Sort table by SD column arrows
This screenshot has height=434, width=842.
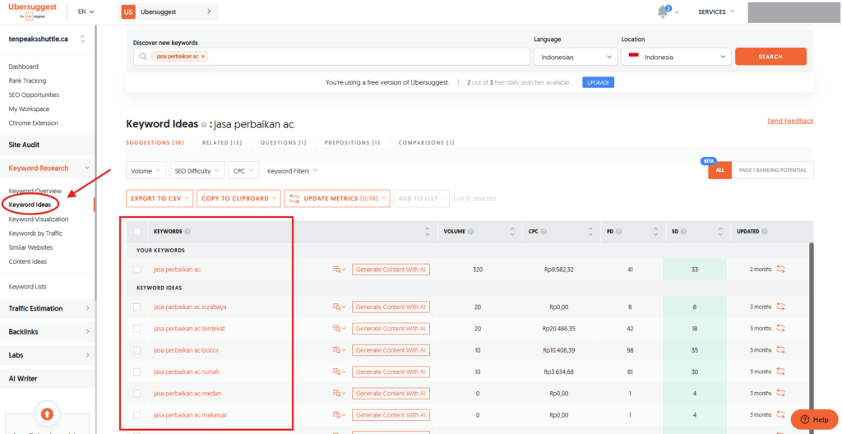720,232
